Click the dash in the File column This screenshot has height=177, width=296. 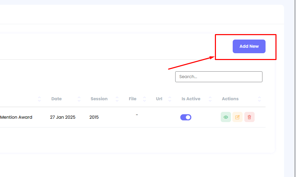[137, 115]
